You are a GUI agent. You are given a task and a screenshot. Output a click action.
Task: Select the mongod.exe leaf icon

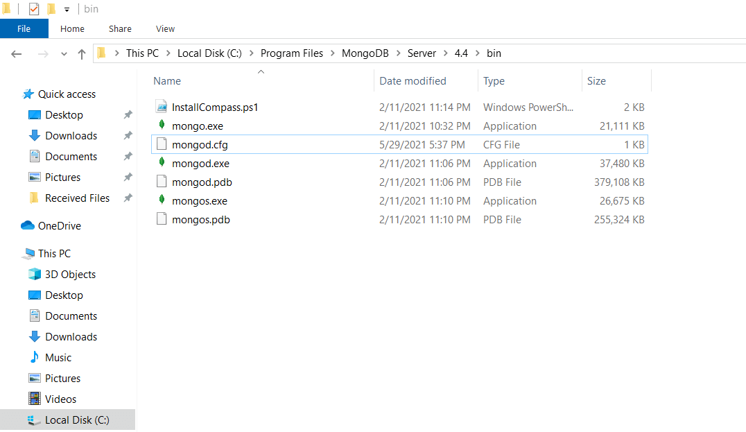coord(162,162)
